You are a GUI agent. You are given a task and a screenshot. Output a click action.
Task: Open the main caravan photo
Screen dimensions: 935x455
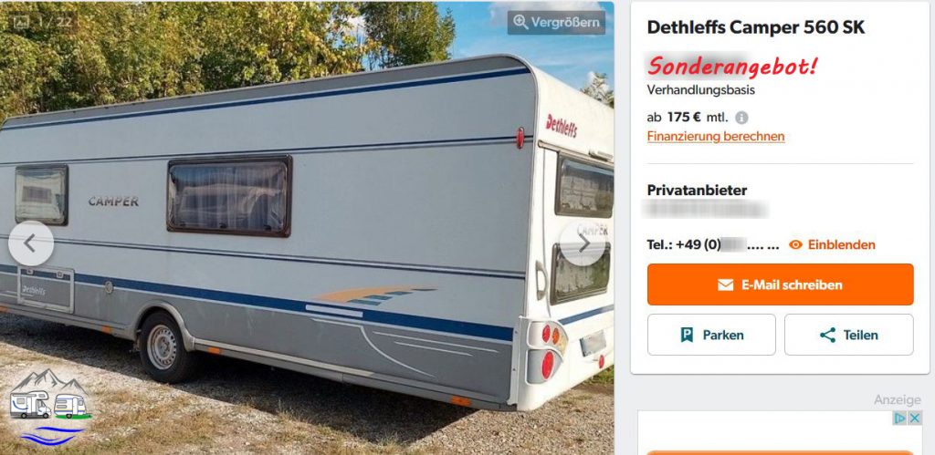[x=307, y=228]
